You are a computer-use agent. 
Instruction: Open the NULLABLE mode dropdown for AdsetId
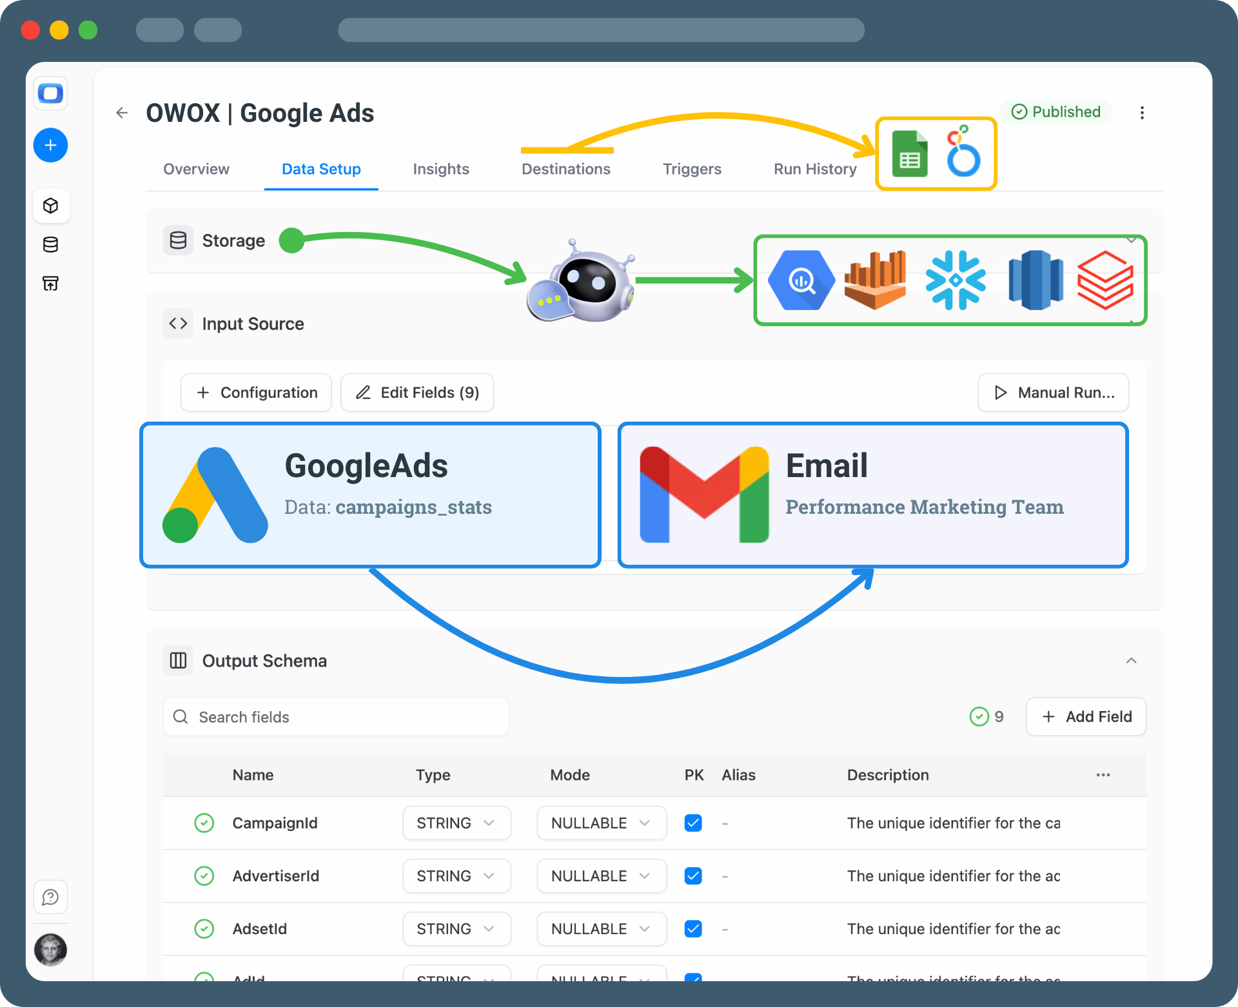(601, 928)
